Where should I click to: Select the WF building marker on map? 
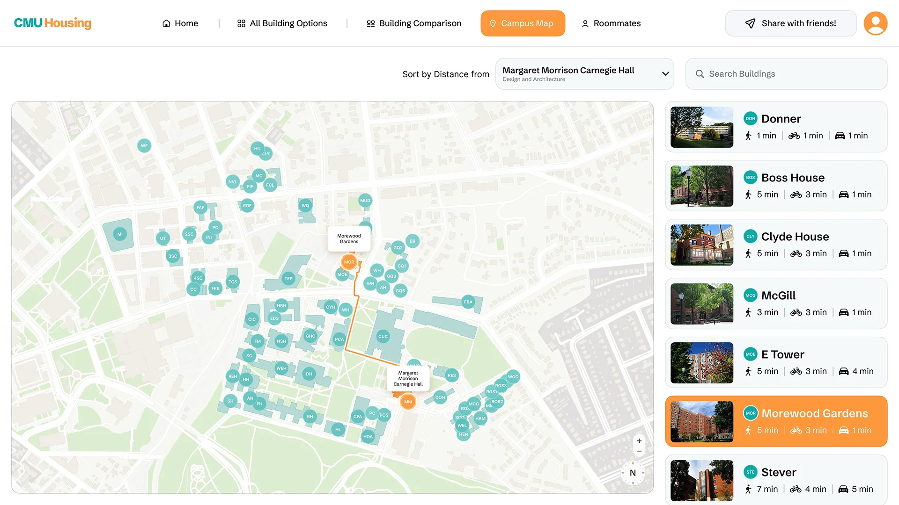(144, 146)
